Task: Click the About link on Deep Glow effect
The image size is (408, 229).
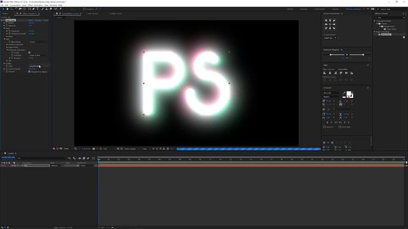Action: tap(46, 20)
